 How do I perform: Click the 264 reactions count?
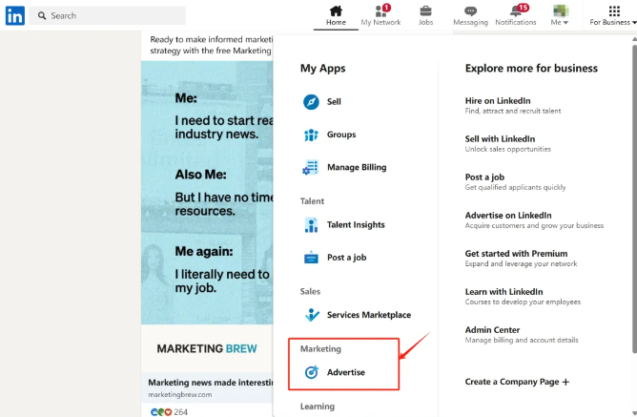181,412
